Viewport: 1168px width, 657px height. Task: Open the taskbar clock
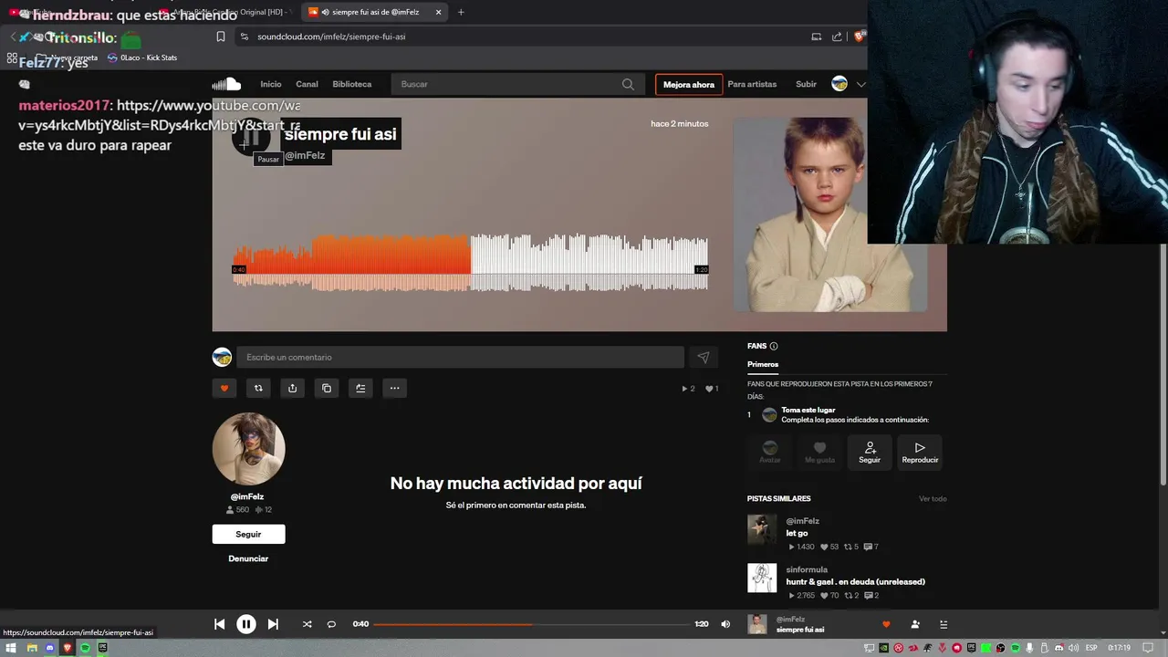point(1120,648)
